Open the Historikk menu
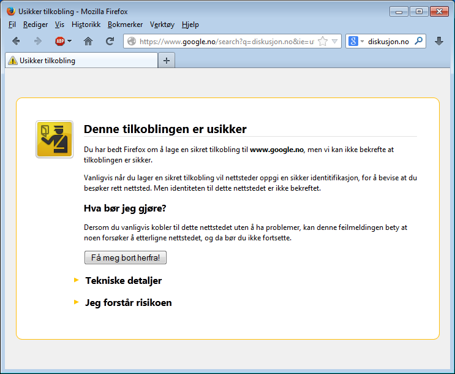The image size is (455, 374). [x=86, y=25]
